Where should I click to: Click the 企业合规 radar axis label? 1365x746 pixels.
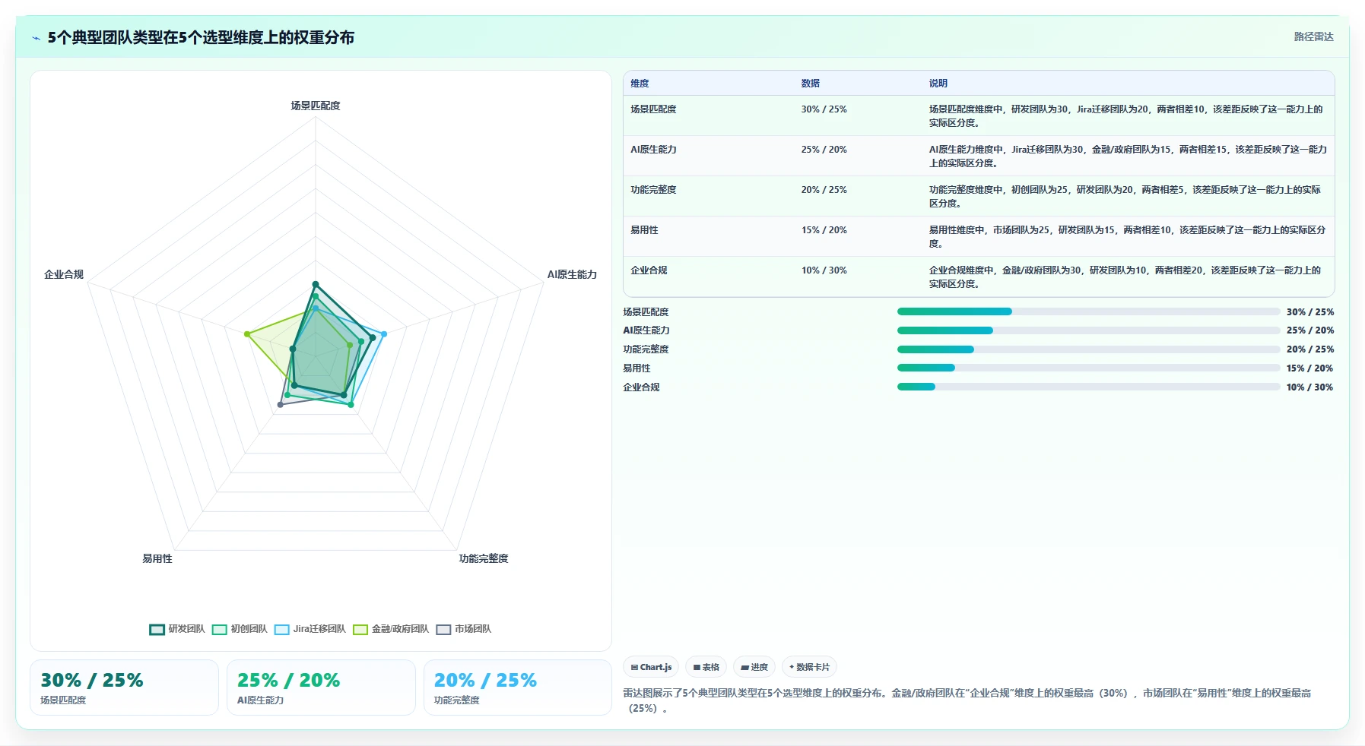pyautogui.click(x=64, y=274)
